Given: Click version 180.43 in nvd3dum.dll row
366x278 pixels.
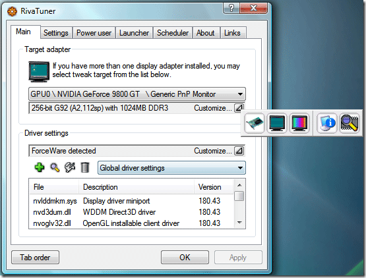Looking at the screenshot, I should 209,212.
